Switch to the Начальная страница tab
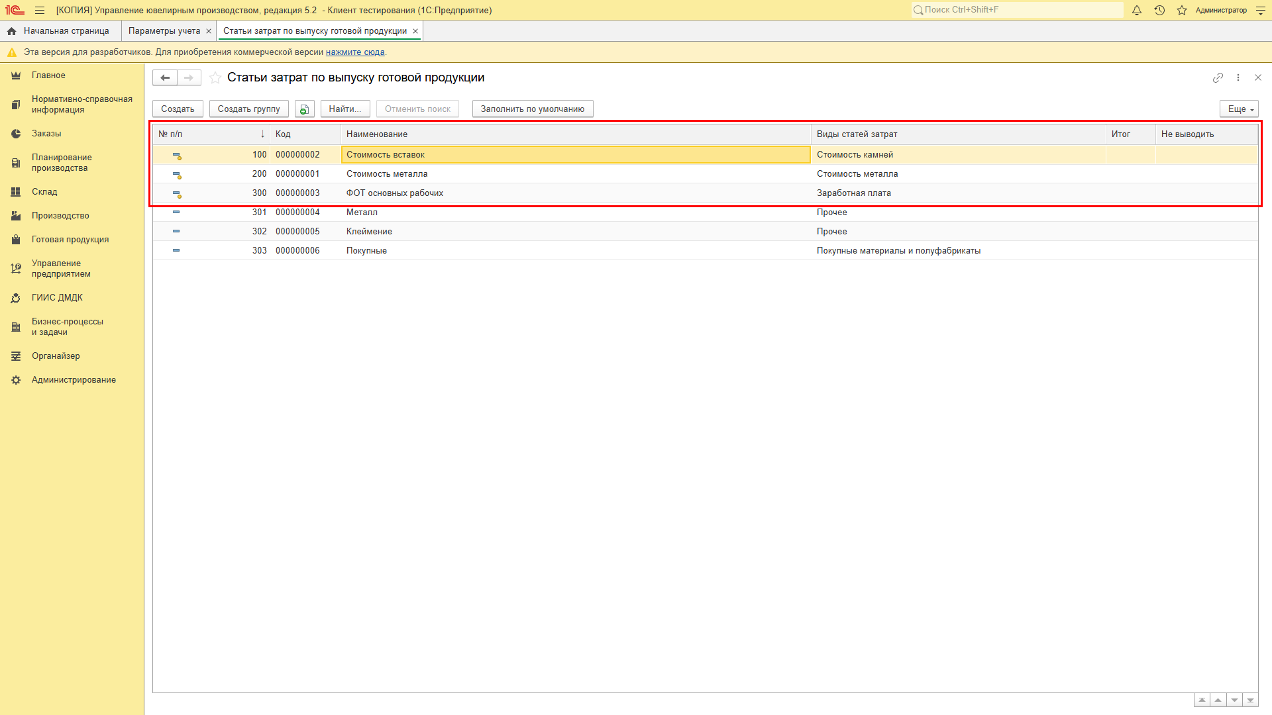Viewport: 1272px width, 715px height. (60, 31)
